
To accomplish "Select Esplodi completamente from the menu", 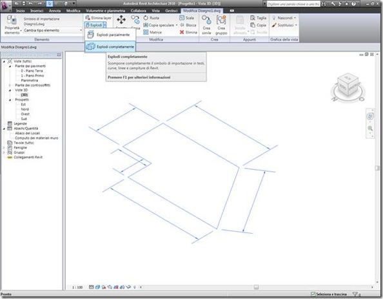I will click(110, 46).
